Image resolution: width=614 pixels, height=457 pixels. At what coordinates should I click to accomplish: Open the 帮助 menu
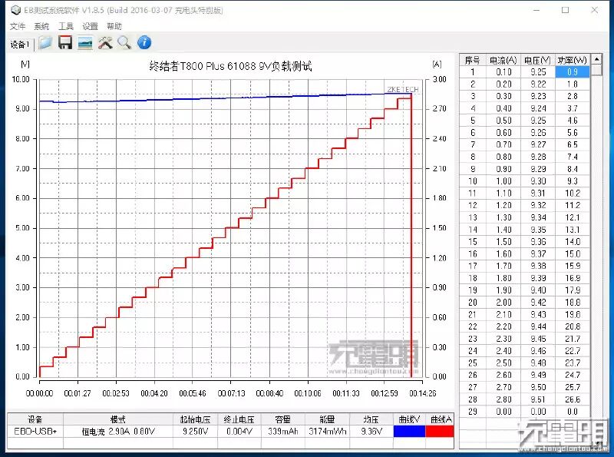point(114,26)
